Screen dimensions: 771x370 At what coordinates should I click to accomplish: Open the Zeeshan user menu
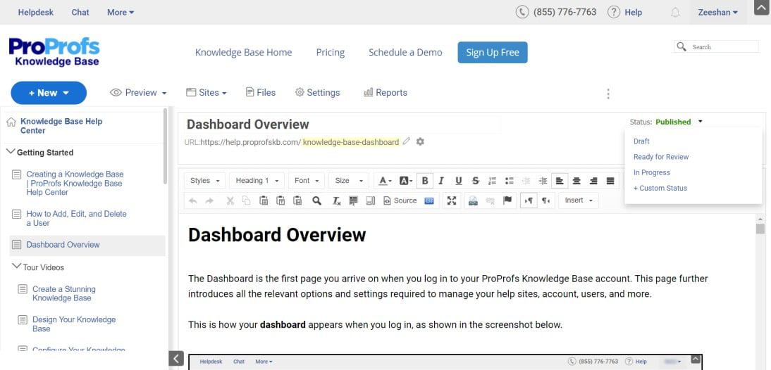[718, 12]
